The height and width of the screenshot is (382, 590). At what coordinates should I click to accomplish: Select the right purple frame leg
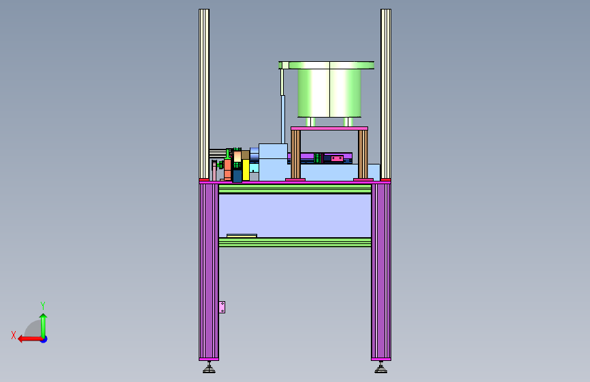click(381, 272)
